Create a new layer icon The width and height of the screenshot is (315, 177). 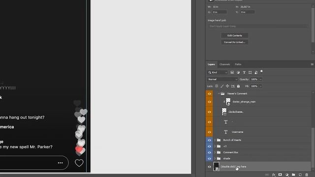coord(300,175)
